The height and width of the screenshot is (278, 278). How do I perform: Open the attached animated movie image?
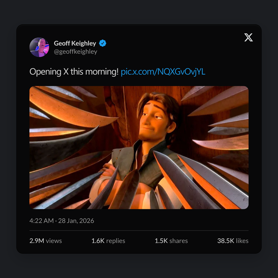[x=139, y=147]
